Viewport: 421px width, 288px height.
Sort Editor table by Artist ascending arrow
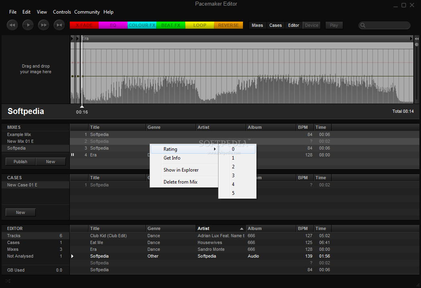[242, 228]
